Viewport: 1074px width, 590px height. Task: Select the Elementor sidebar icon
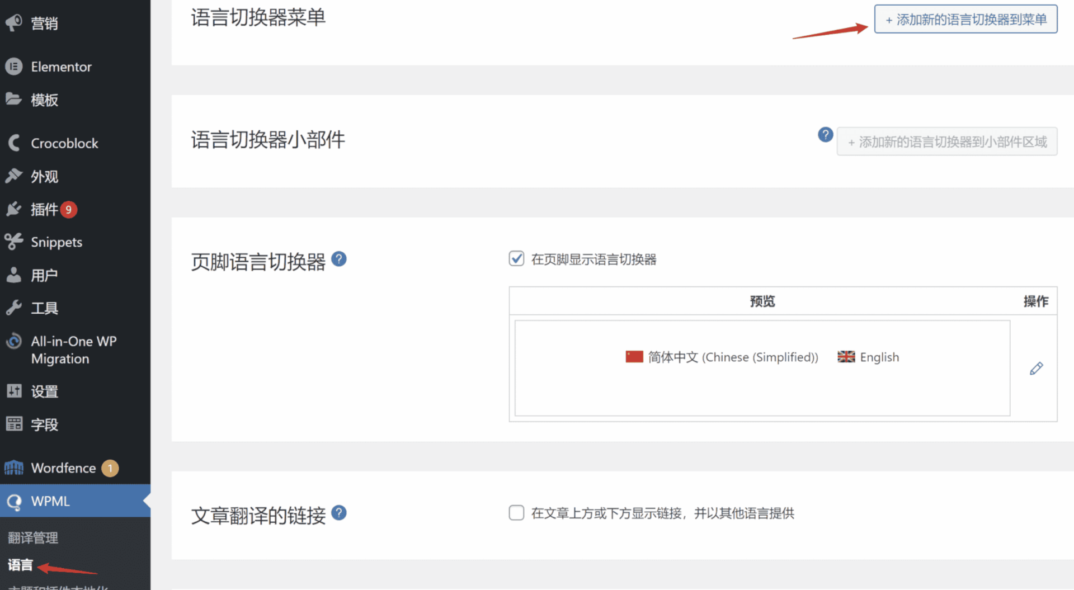click(x=15, y=66)
